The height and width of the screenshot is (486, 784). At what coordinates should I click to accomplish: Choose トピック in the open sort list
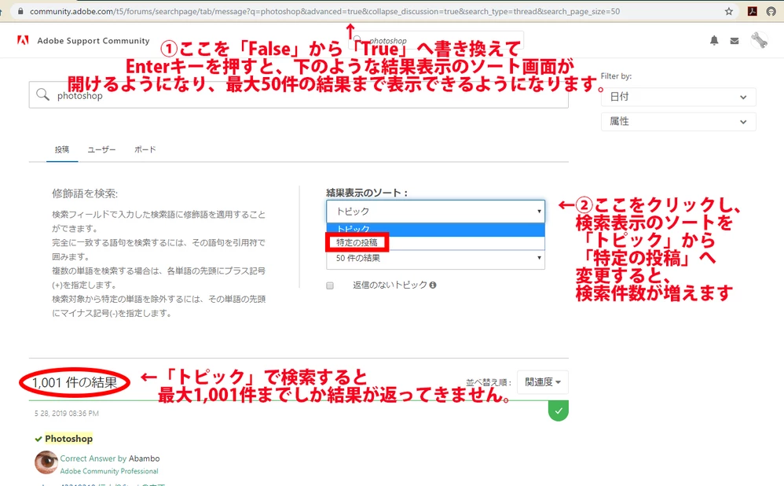[x=435, y=229]
